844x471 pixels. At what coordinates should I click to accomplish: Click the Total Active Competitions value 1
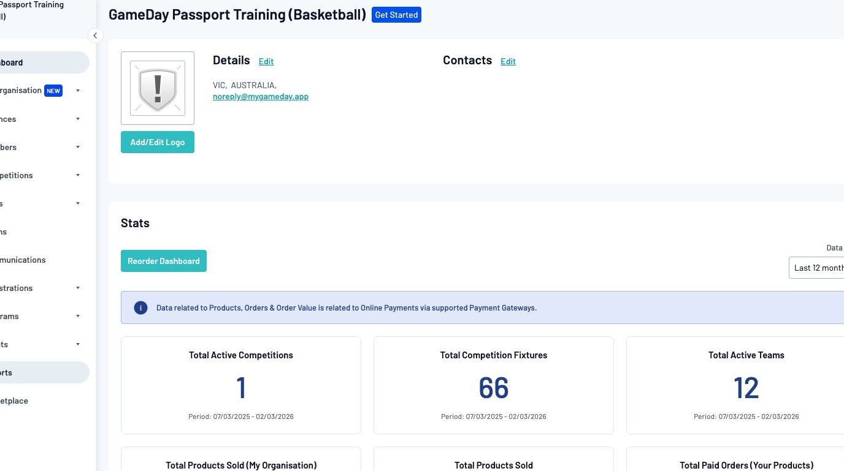(241, 388)
